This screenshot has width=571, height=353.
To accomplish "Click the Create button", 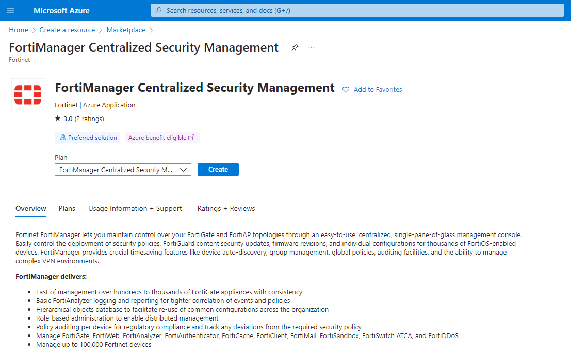I will click(218, 170).
